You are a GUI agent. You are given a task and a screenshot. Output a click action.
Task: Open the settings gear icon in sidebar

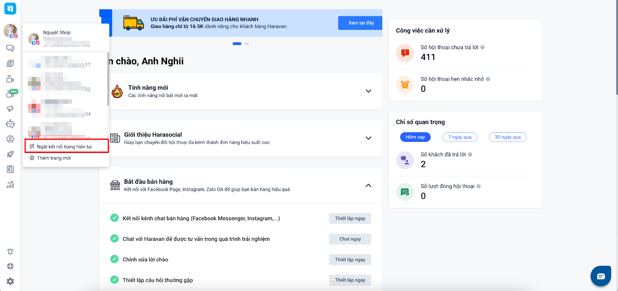coord(10,281)
